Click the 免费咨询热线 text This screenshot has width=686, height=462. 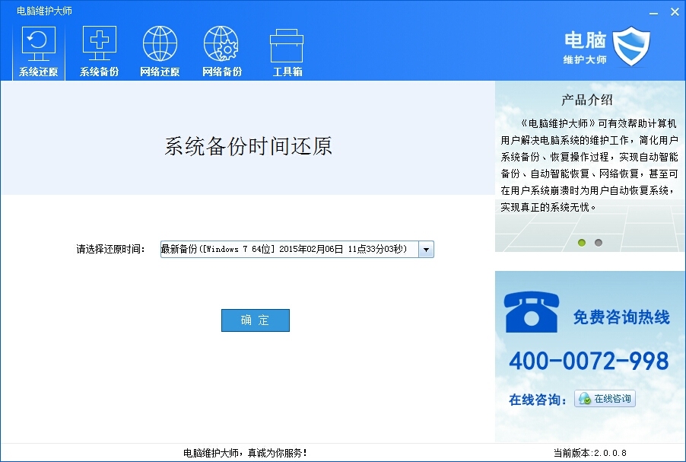pos(621,317)
